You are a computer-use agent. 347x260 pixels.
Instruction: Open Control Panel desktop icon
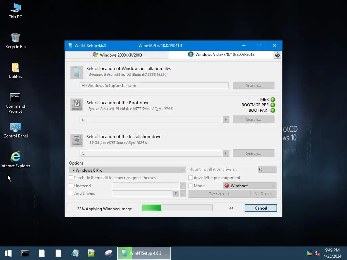[x=15, y=130]
